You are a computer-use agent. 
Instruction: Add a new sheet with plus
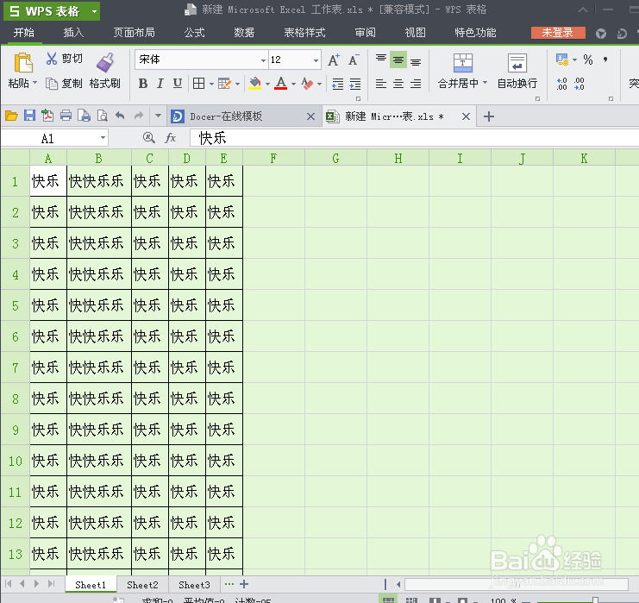tap(244, 584)
